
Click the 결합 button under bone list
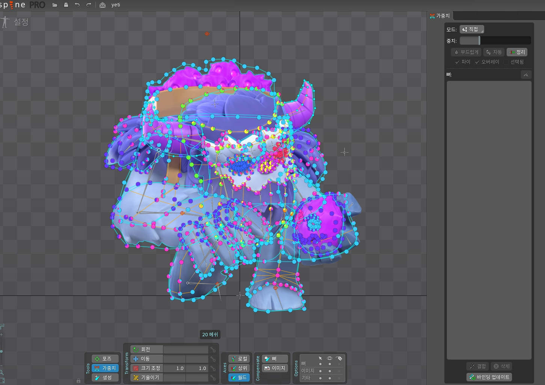pyautogui.click(x=477, y=366)
